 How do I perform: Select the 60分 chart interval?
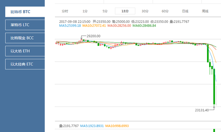(165, 11)
